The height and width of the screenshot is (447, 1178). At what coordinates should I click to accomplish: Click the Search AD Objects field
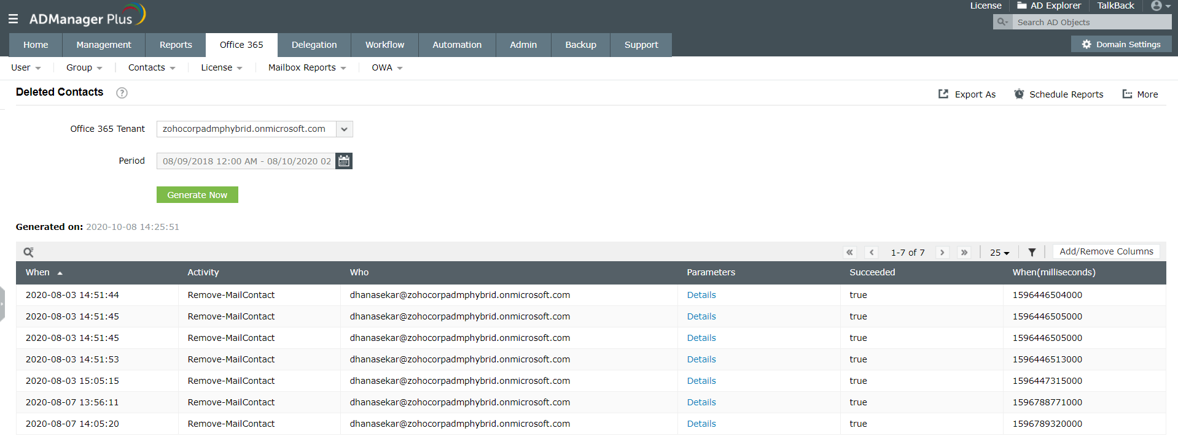tap(1092, 22)
